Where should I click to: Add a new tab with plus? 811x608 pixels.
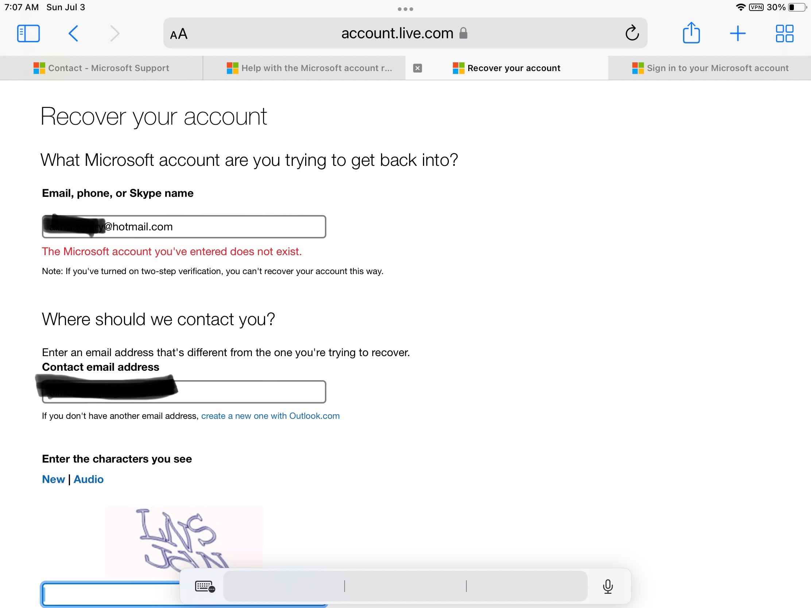[738, 34]
